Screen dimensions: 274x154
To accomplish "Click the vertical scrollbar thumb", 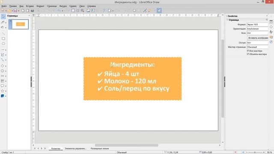I will (223, 79).
